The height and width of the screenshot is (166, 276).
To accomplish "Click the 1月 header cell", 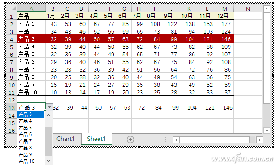I will pos(52,16).
